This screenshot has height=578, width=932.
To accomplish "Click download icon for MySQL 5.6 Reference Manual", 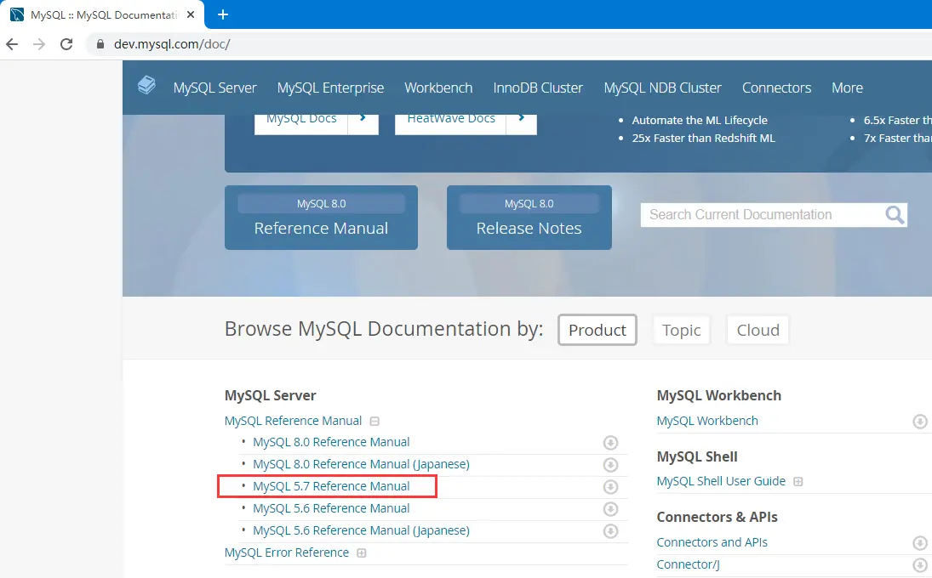I will coord(610,509).
